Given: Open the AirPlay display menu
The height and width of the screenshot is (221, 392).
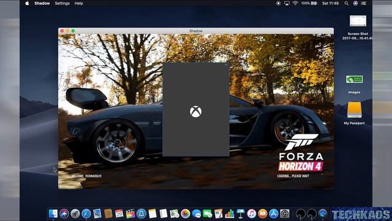Looking at the screenshot, I should coord(287,3).
